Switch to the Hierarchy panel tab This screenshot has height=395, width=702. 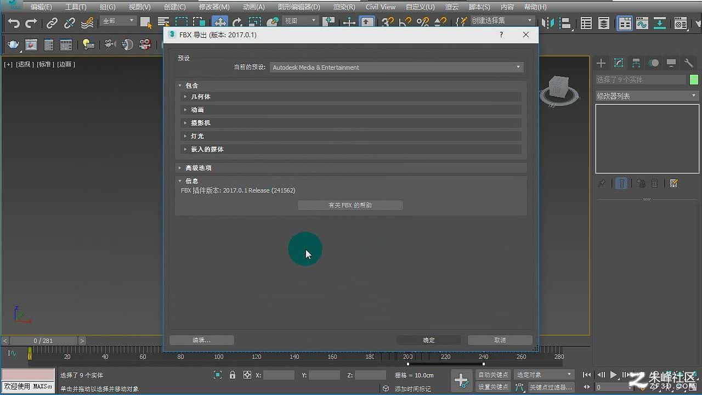coord(636,63)
